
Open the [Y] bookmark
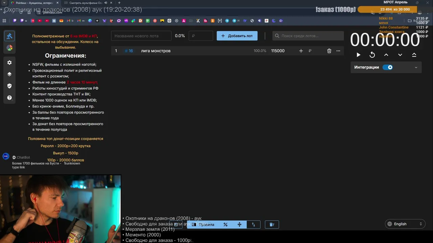220,21
